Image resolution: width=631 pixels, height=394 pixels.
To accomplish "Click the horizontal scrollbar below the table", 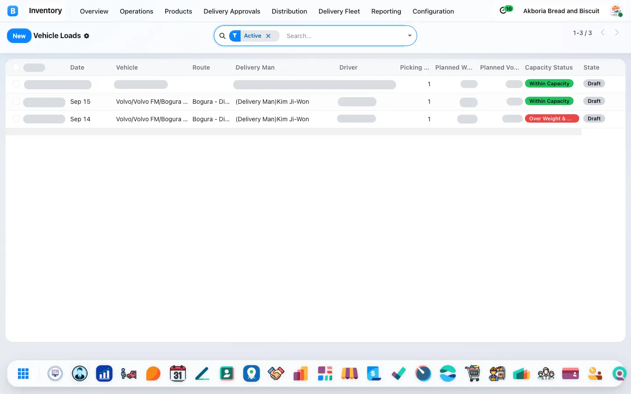I will pos(294,132).
